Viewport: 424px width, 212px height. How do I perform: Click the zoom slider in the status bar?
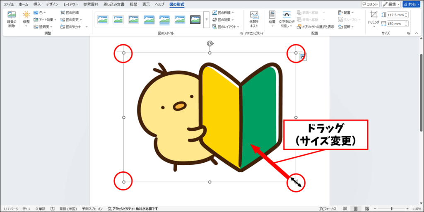pyautogui.click(x=391, y=209)
